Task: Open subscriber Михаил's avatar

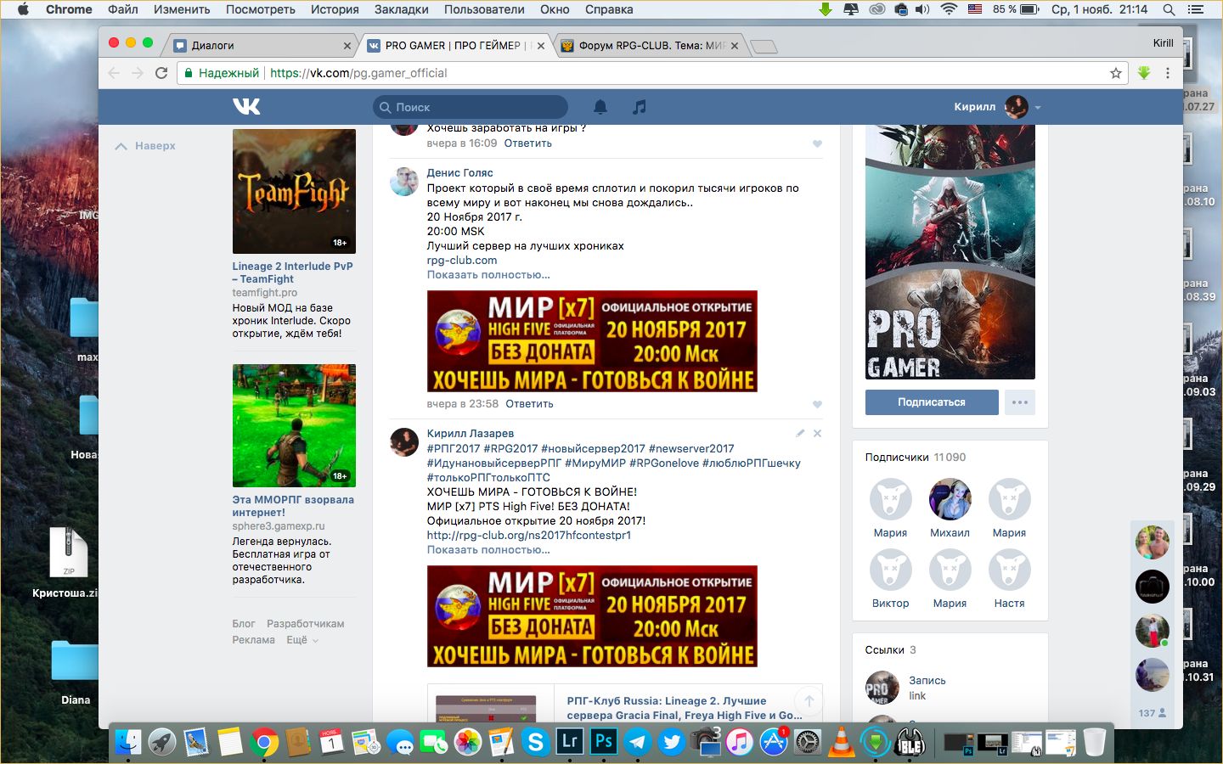Action: point(950,499)
